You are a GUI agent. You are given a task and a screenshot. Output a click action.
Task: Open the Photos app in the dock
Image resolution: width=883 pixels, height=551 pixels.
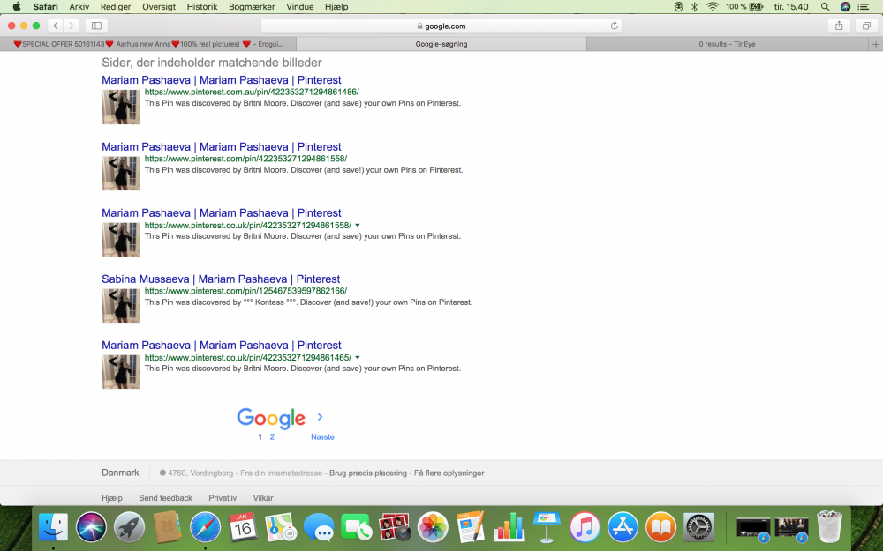[x=433, y=527]
